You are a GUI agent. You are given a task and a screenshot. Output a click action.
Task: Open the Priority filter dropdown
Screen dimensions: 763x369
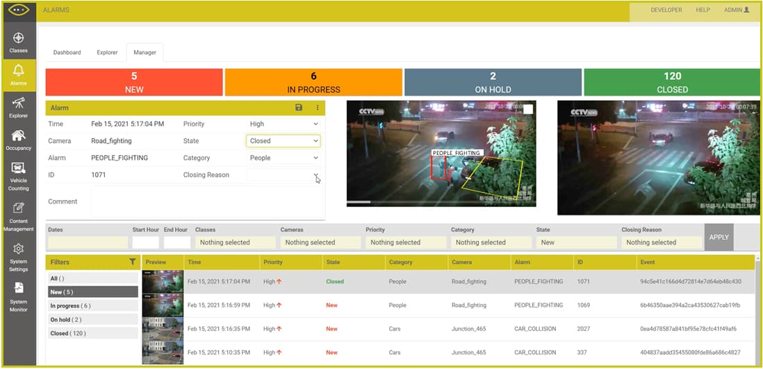406,243
